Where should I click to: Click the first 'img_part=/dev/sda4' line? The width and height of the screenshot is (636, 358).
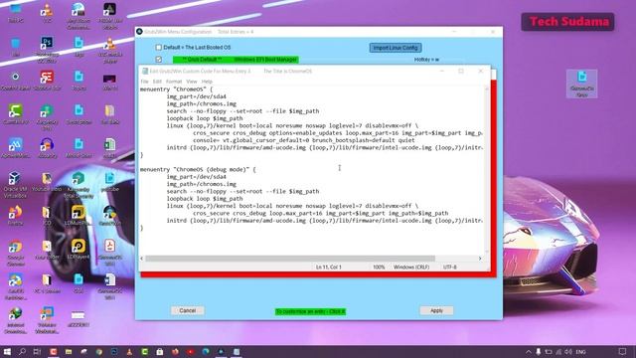pyautogui.click(x=197, y=96)
